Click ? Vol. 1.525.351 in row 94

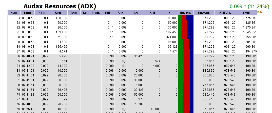click(249, 18)
